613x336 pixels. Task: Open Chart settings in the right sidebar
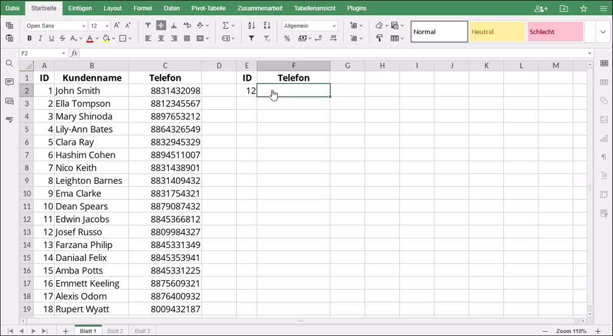pyautogui.click(x=604, y=138)
